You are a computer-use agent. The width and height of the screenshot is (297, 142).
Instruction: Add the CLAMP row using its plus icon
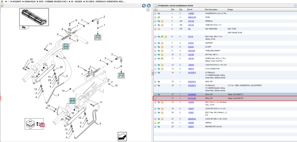point(155,47)
